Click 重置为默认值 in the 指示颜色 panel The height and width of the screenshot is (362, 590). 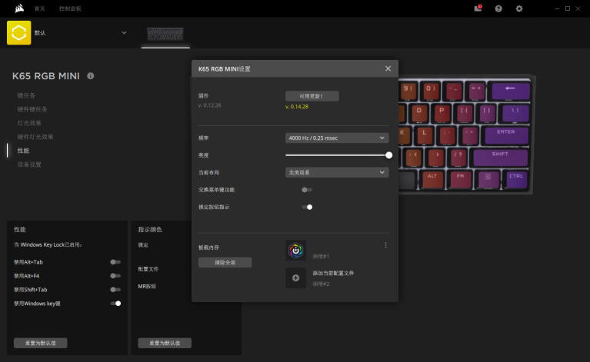[165, 343]
